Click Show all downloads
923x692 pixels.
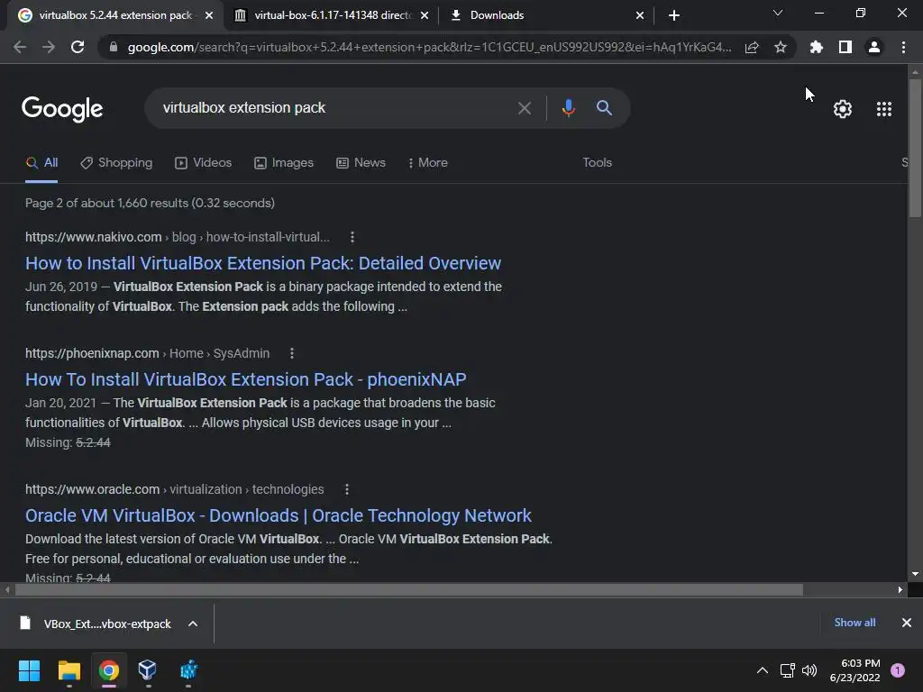click(x=854, y=623)
